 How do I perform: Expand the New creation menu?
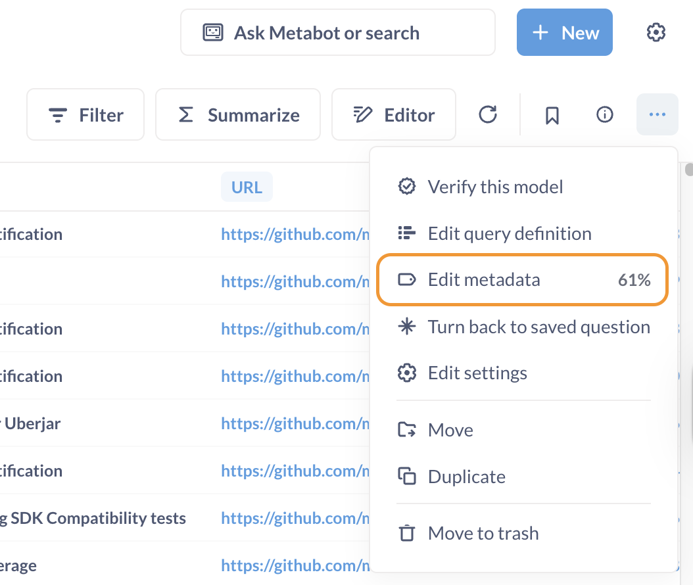(565, 33)
